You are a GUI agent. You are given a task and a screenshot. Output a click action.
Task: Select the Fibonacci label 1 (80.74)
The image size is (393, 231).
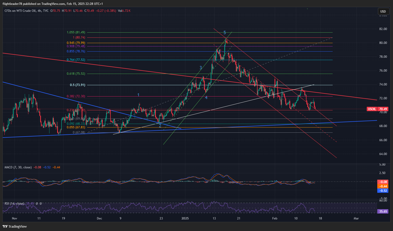coord(79,37)
